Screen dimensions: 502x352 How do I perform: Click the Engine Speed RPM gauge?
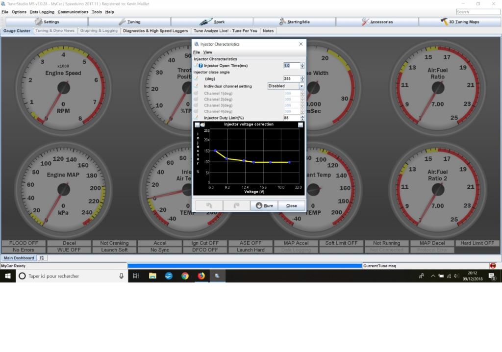63,88
